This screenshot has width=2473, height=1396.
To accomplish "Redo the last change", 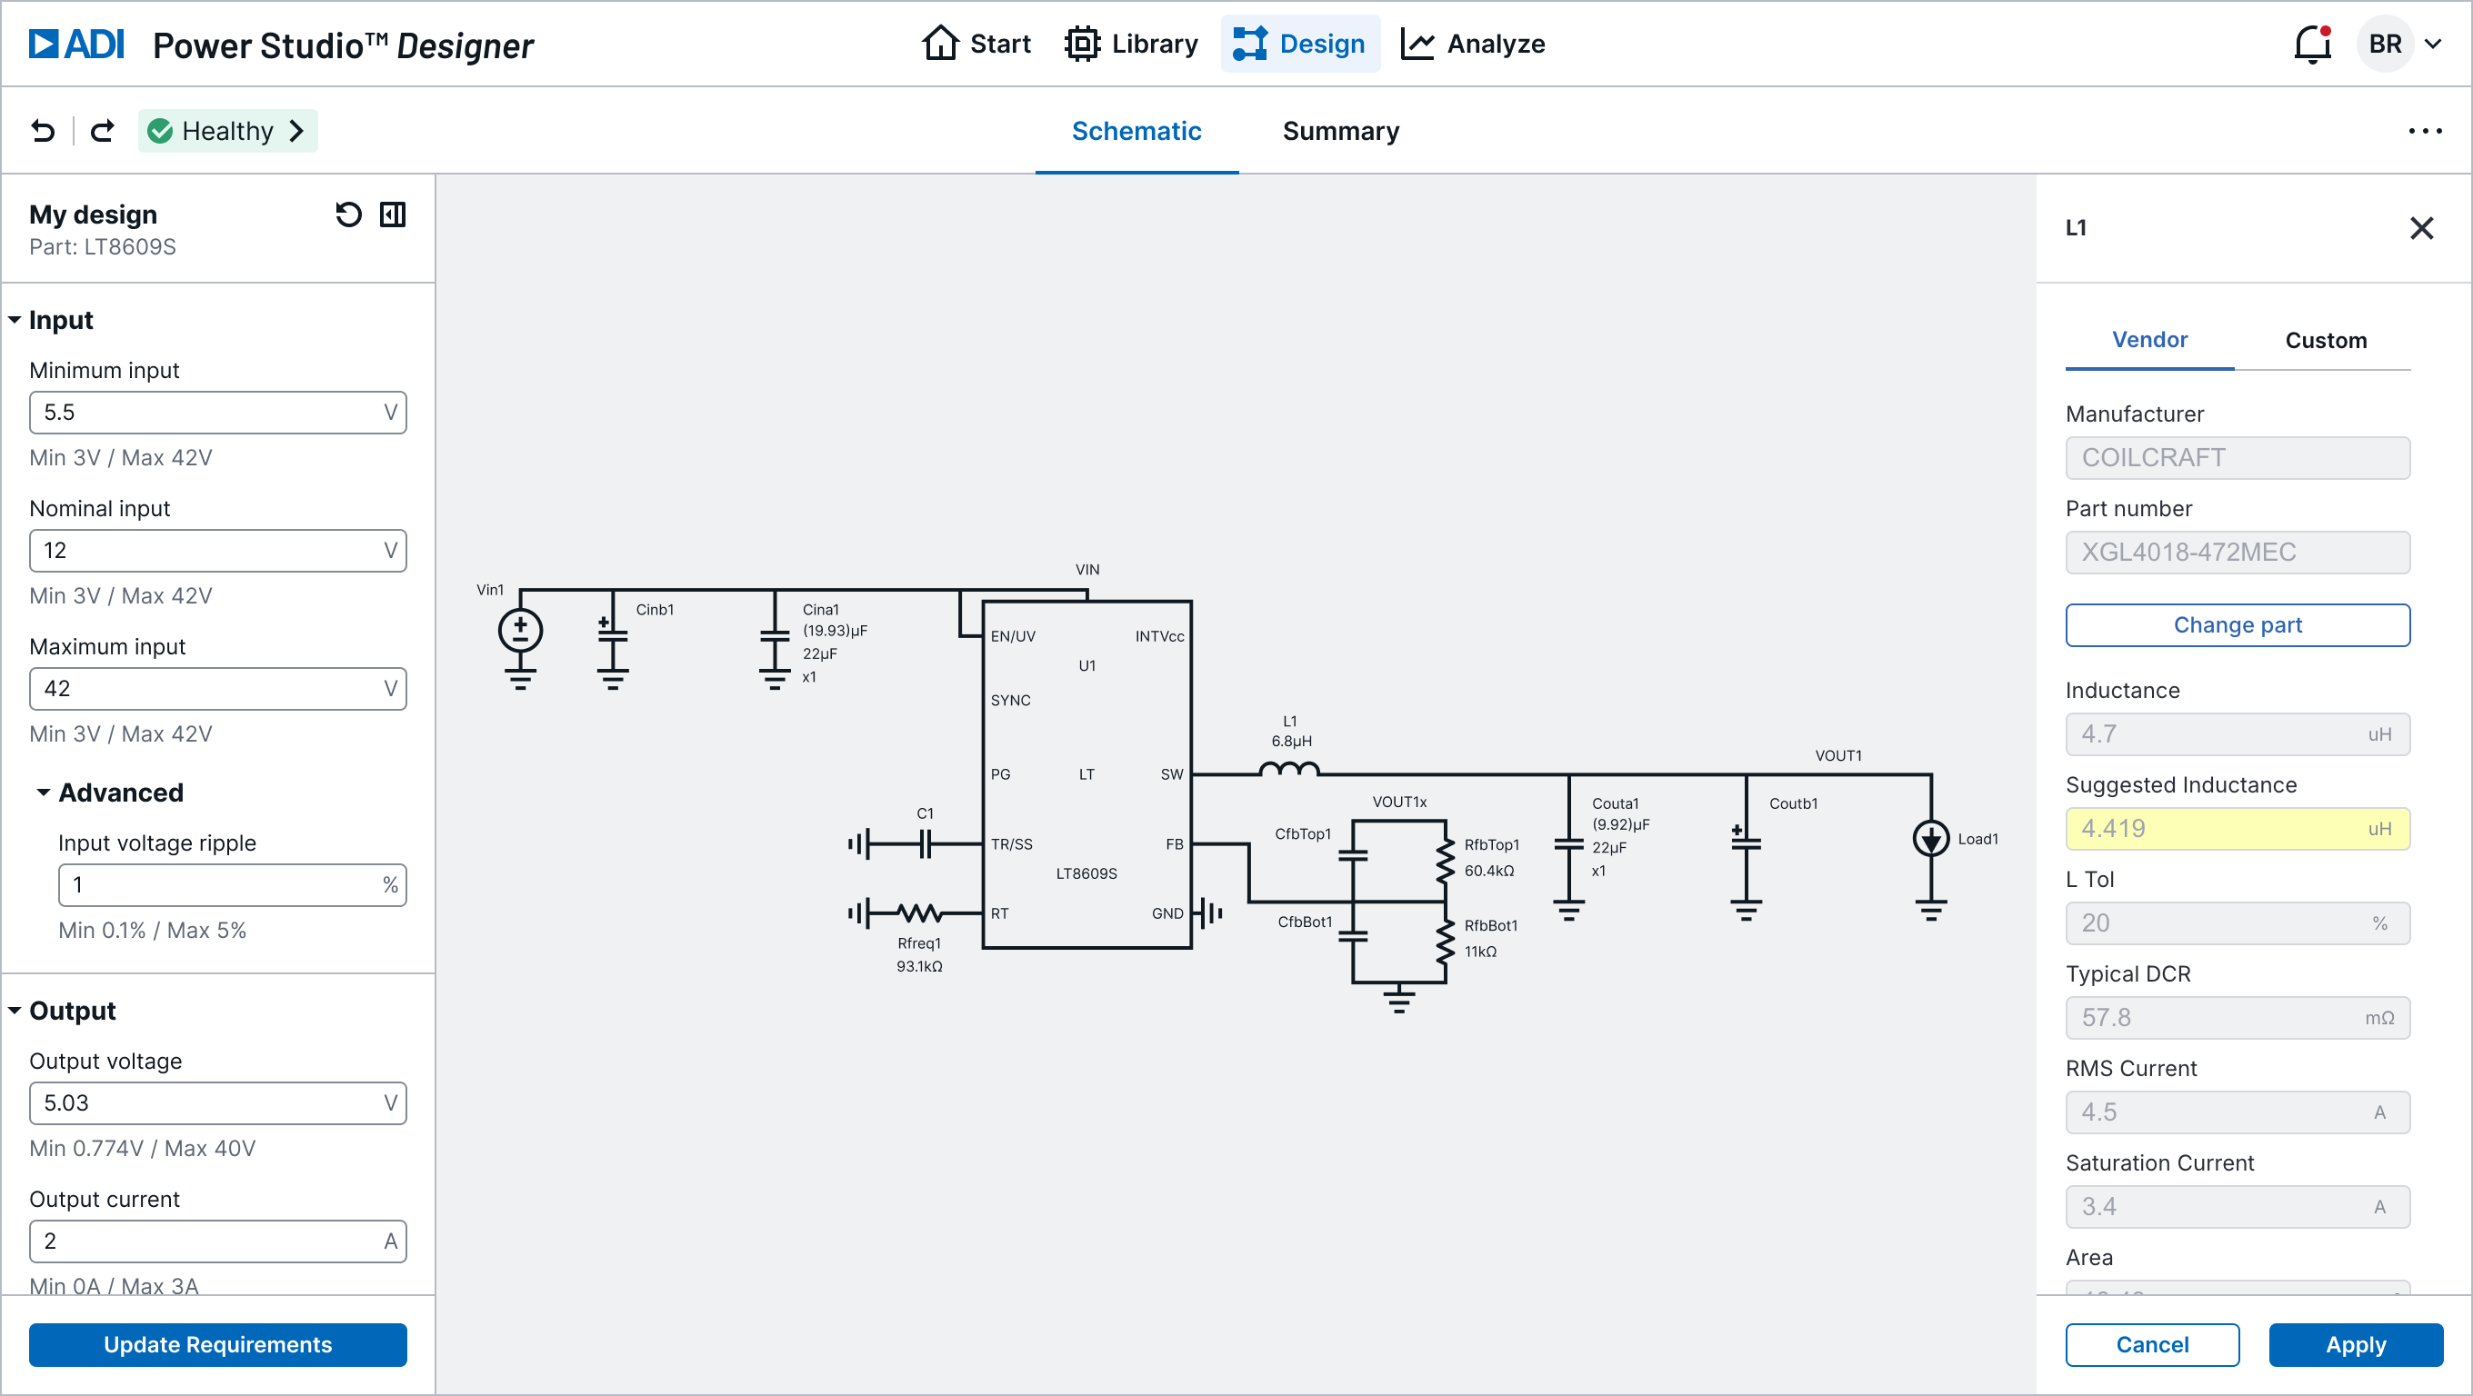I will pyautogui.click(x=102, y=131).
